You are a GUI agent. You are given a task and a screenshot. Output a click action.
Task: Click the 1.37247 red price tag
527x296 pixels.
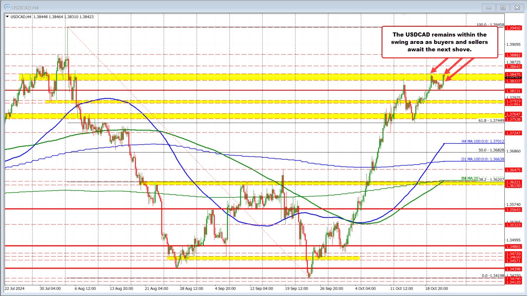click(x=513, y=133)
